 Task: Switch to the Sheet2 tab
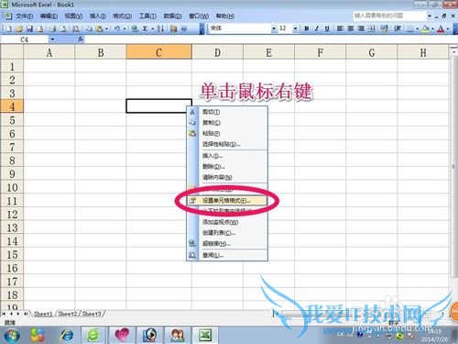tap(67, 314)
